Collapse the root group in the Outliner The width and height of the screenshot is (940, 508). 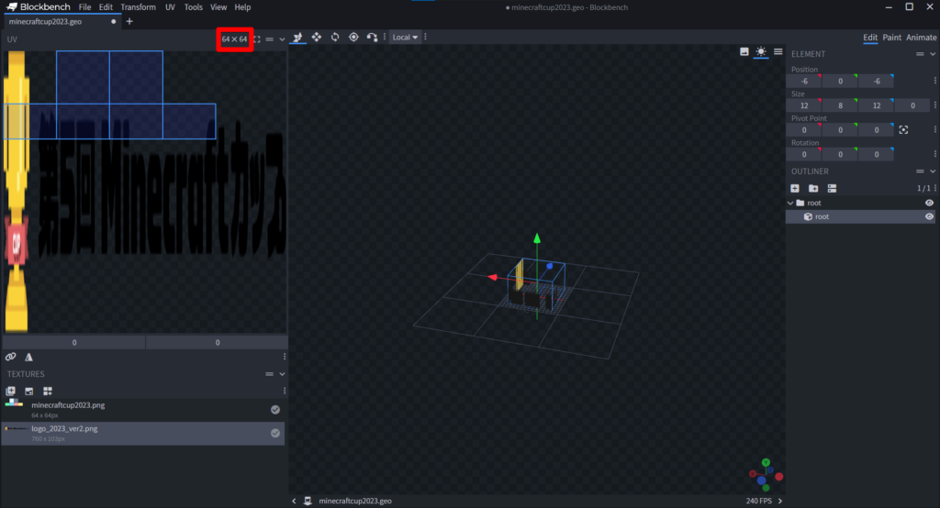point(790,203)
